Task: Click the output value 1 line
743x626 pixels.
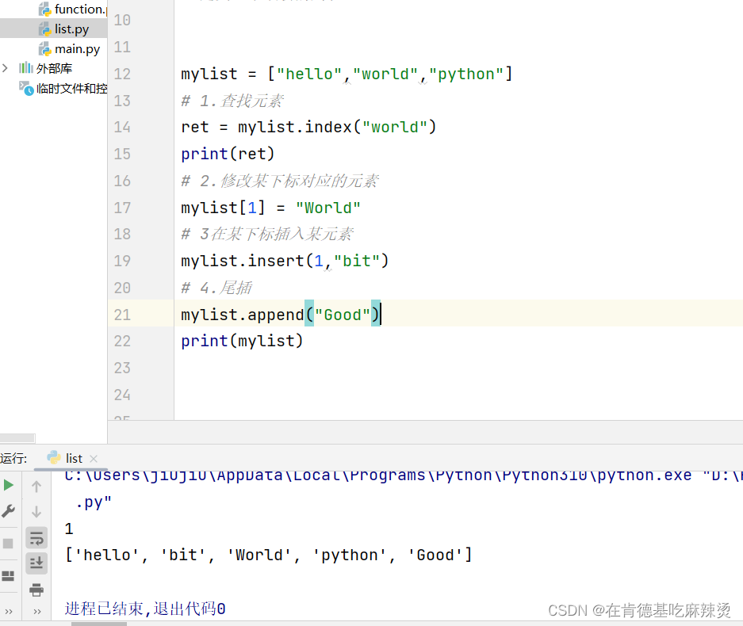Action: pos(69,529)
